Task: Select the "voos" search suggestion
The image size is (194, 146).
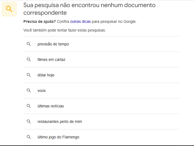Action: 42,91
